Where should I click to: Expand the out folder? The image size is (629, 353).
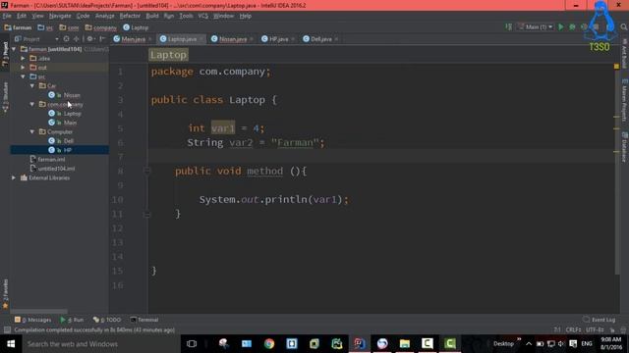pos(24,68)
